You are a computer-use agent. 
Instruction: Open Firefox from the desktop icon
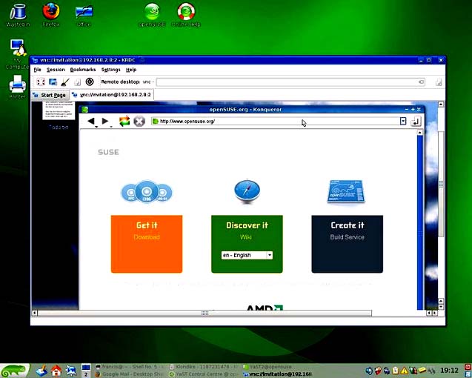point(50,13)
